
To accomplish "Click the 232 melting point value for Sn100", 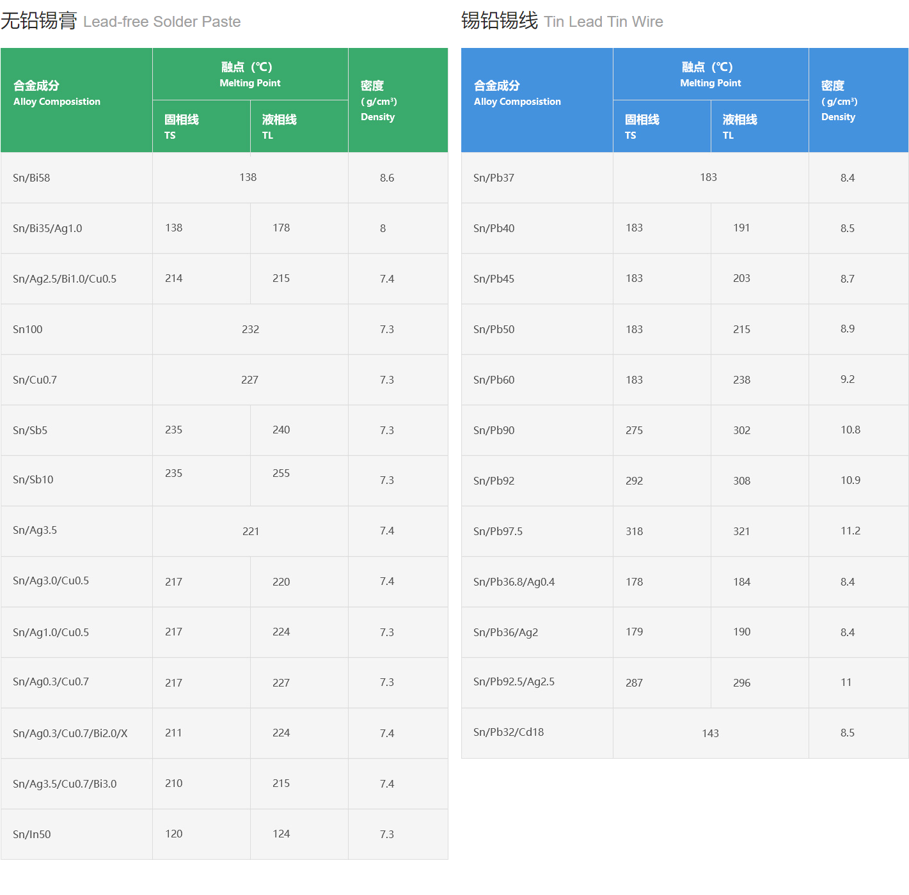I will tap(250, 329).
